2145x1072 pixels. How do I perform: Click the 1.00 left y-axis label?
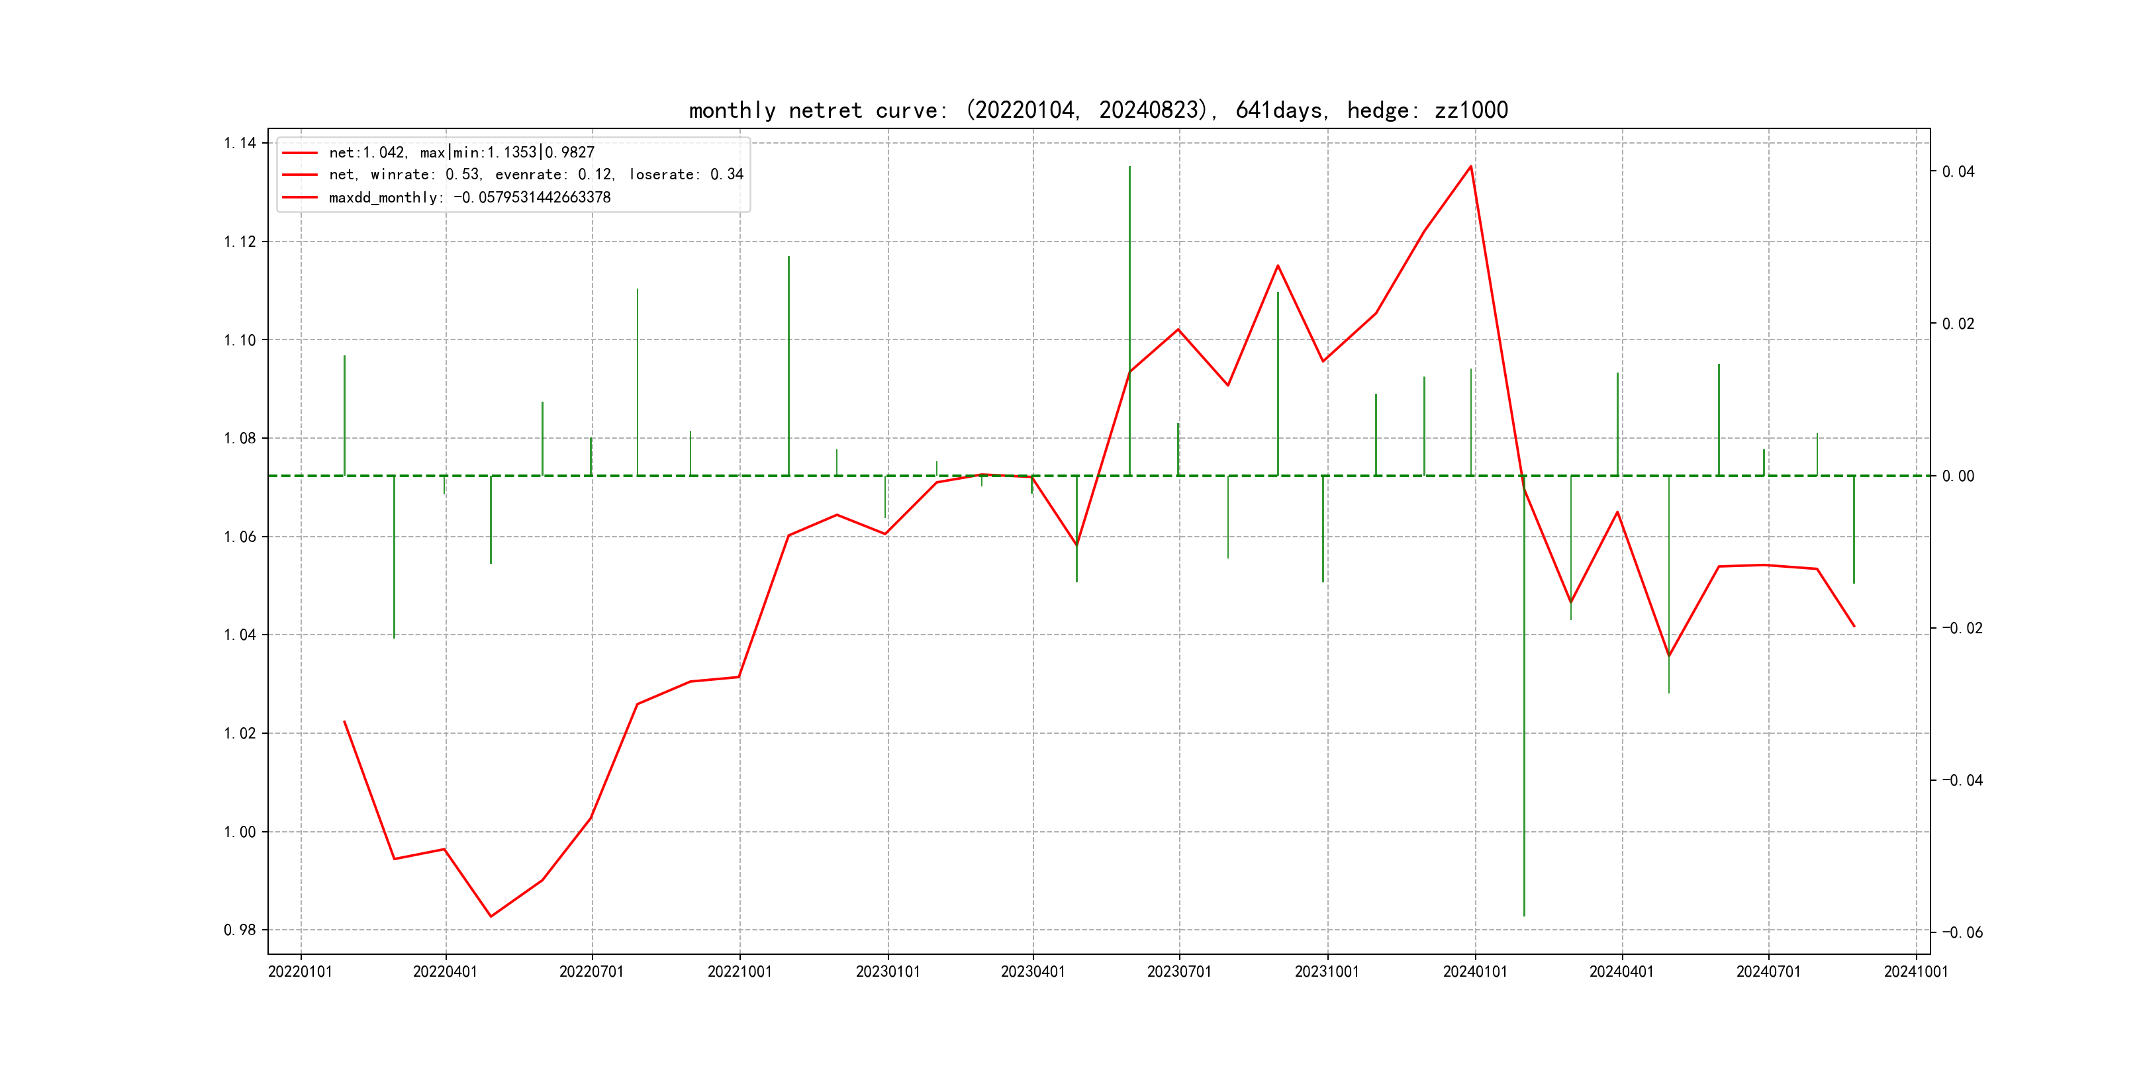click(x=240, y=832)
